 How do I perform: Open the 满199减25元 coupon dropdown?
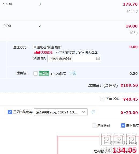(x=61, y=112)
